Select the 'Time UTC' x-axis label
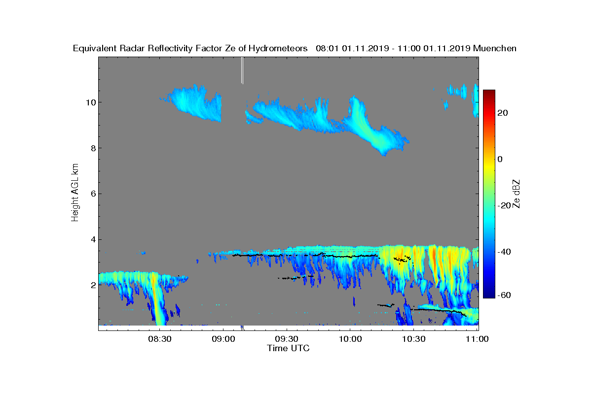 (x=289, y=348)
